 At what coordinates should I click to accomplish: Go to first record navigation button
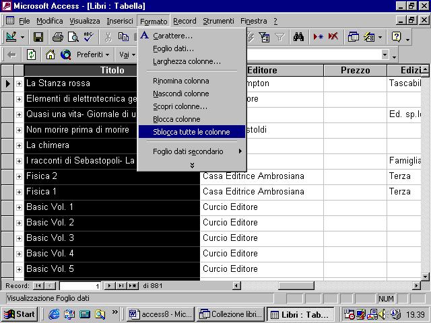click(38, 285)
